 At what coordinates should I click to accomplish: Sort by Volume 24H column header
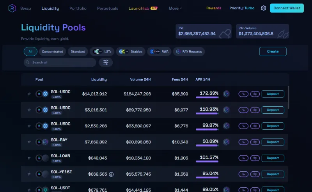tap(140, 79)
